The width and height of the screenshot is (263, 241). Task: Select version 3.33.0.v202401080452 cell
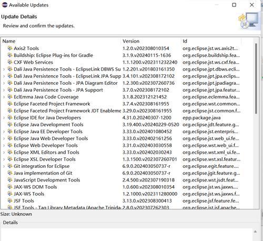[147, 132]
